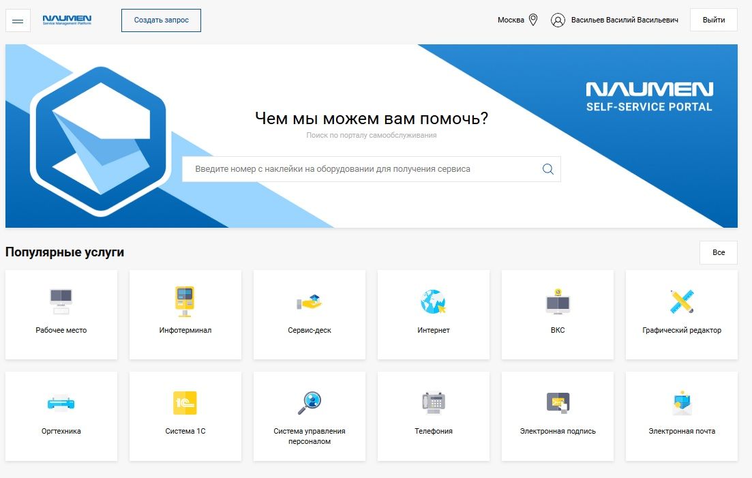Image resolution: width=752 pixels, height=478 pixels.
Task: Open the Электронная подпись icon
Action: [x=558, y=403]
